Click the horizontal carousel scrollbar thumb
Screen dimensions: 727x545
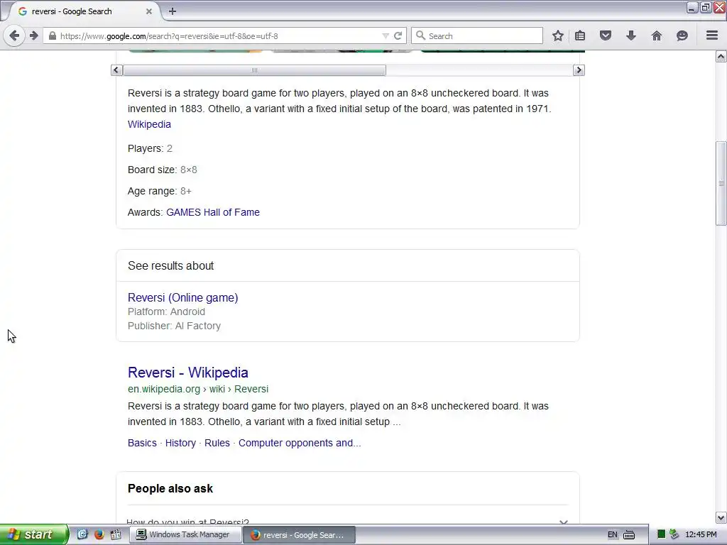(x=254, y=70)
